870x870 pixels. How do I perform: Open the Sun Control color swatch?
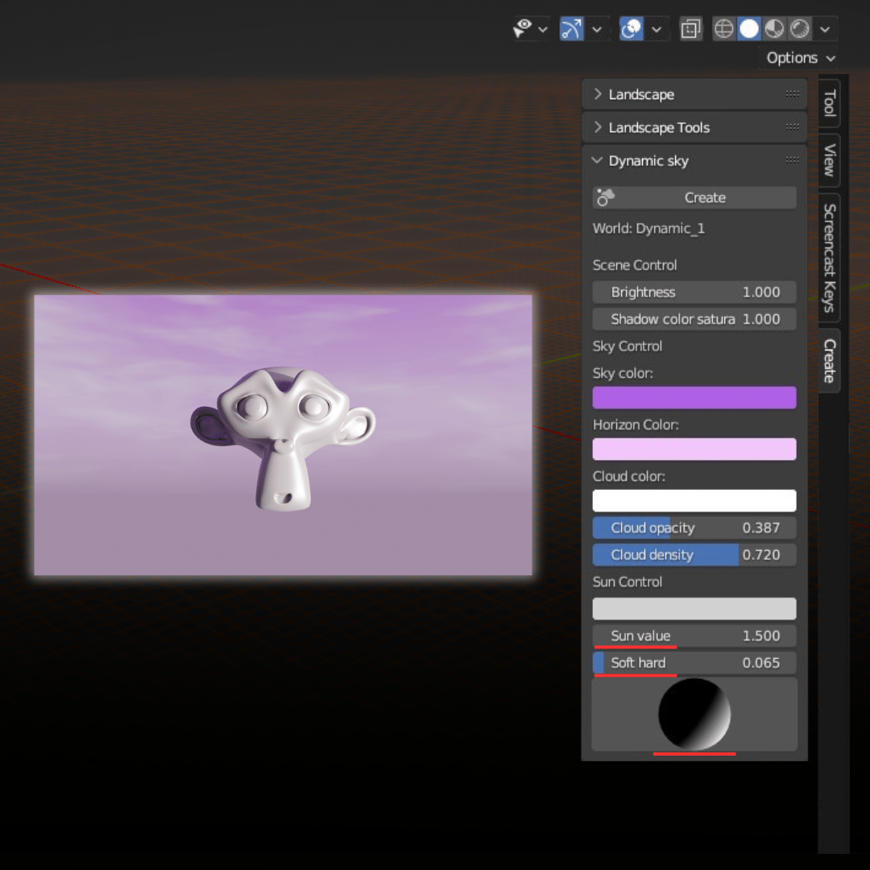(x=694, y=609)
